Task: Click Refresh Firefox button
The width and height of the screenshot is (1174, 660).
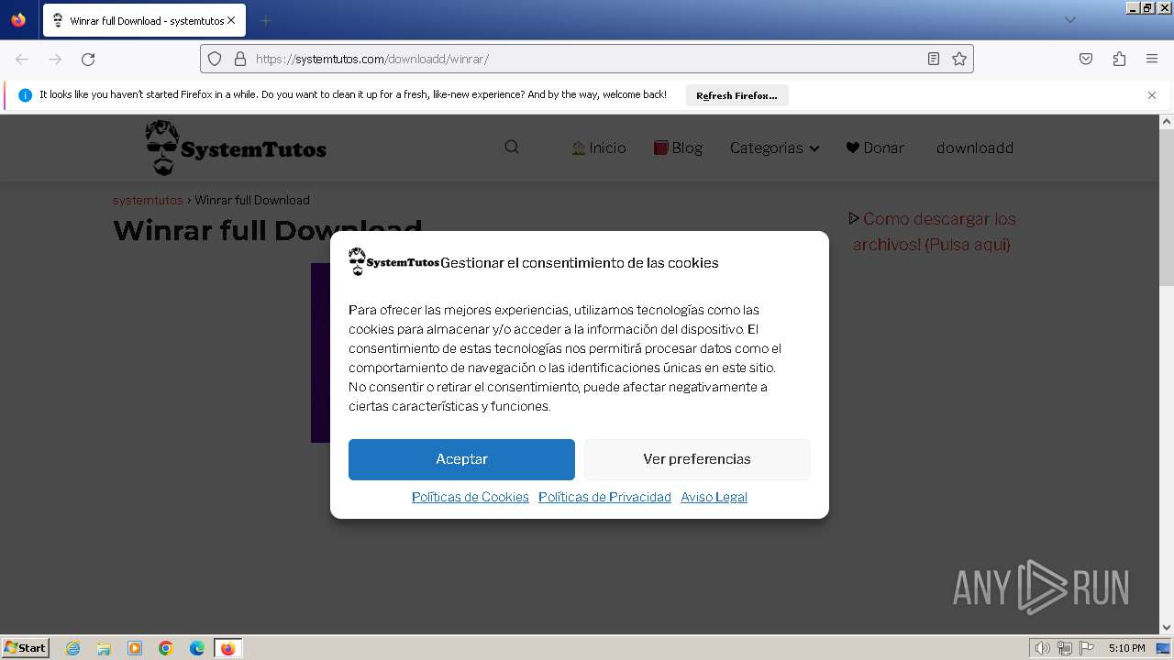Action: point(737,95)
